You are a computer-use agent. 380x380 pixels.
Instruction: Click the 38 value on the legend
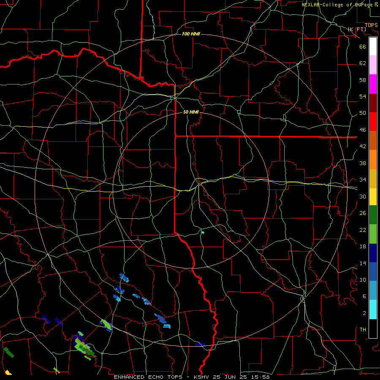363,163
